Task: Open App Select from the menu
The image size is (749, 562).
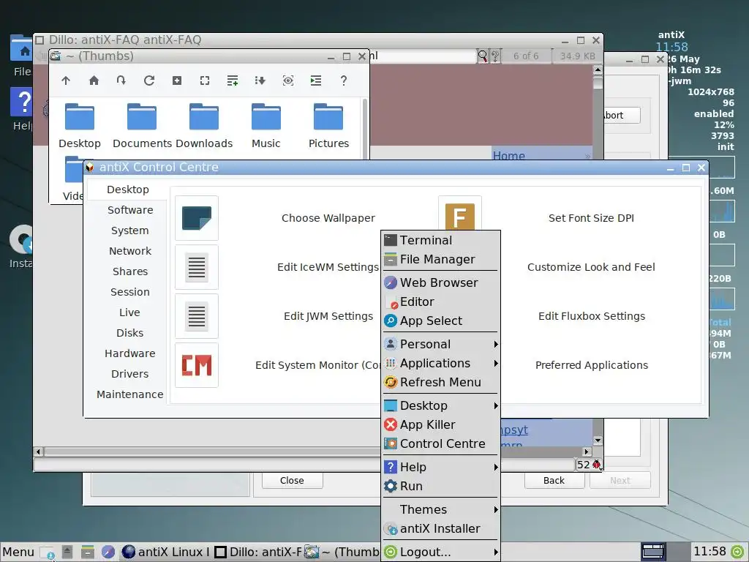Action: pyautogui.click(x=440, y=321)
